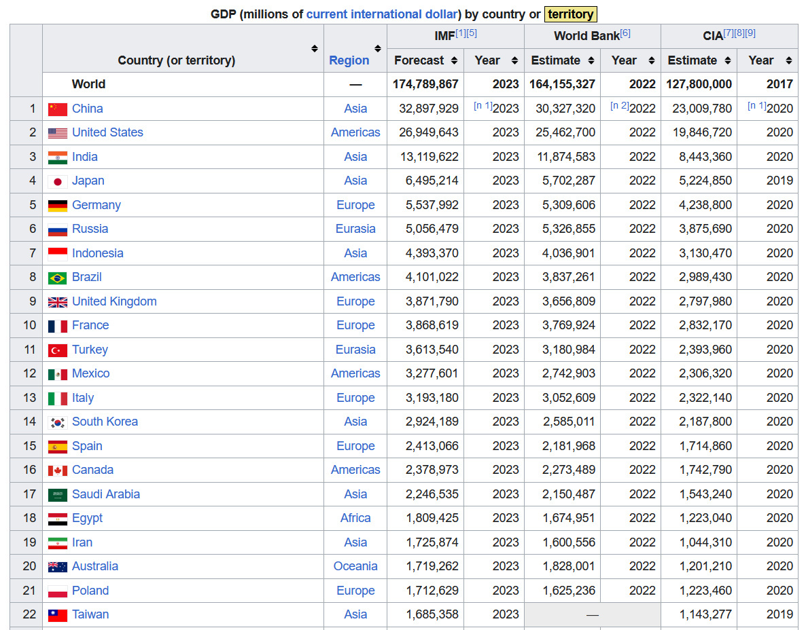The width and height of the screenshot is (806, 630).
Task: Click the n 2 note beside China 2022
Action: 618,106
